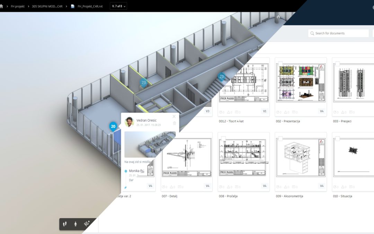Viewport: 374px width, 234px height.
Task: Delete comment using the trash icon
Action: tap(174, 123)
